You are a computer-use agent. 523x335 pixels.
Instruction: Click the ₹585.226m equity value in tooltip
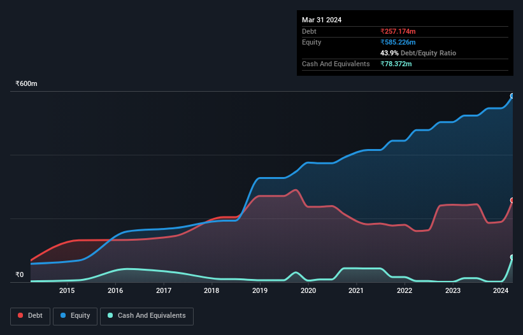[x=398, y=42]
